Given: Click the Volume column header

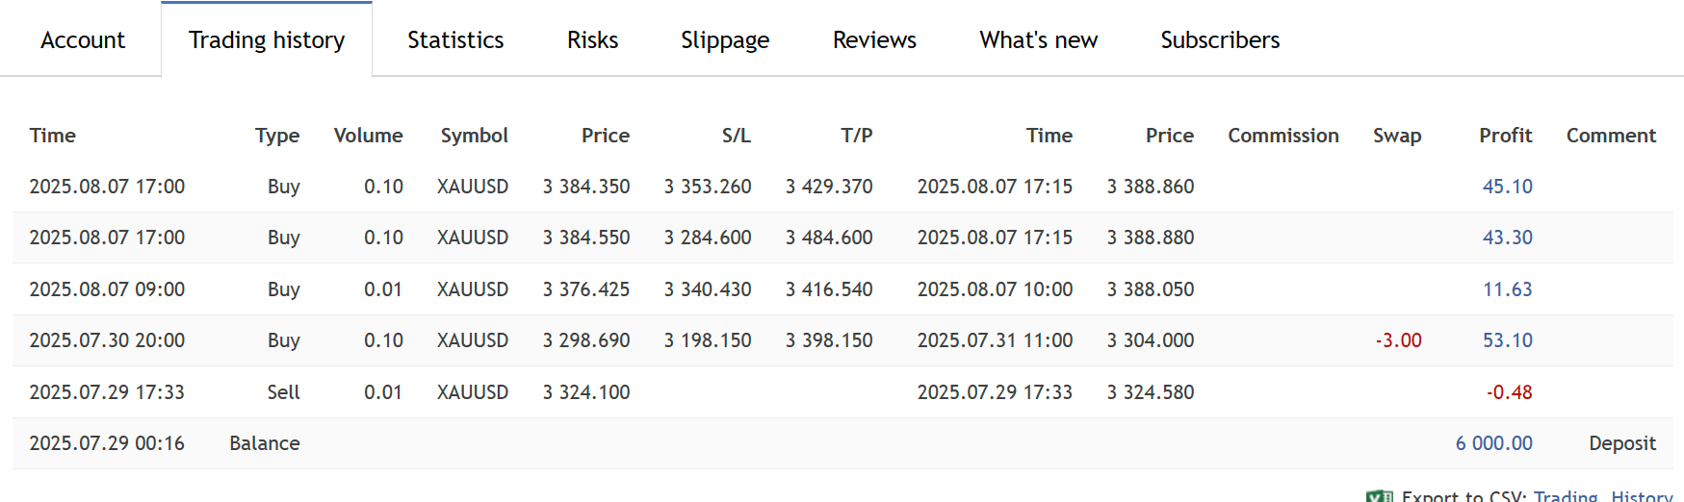Looking at the screenshot, I should pyautogui.click(x=368, y=136).
